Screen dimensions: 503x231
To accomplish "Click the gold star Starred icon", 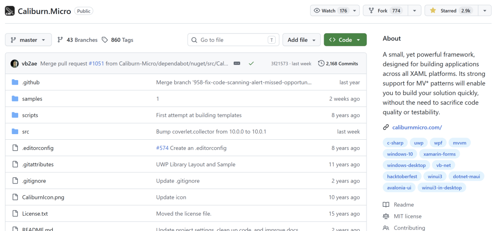I will [433, 11].
